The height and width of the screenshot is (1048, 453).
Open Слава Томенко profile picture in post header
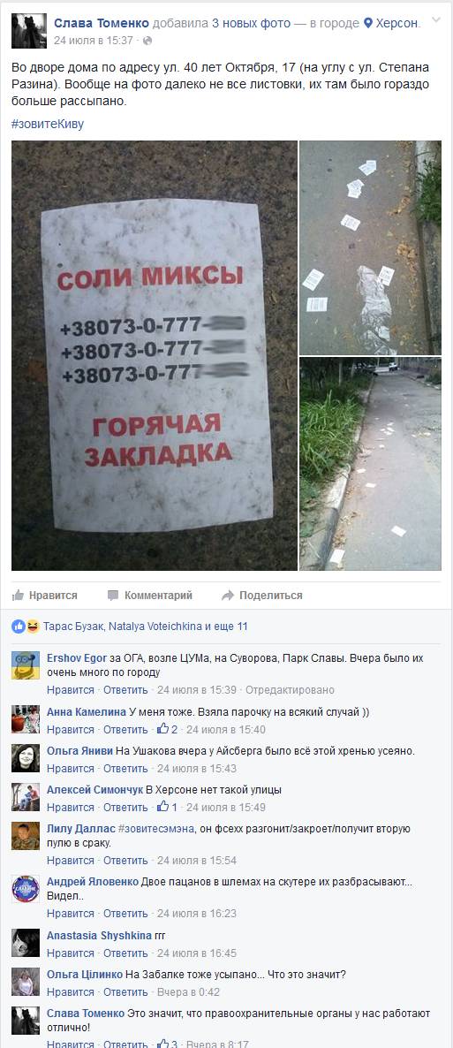coord(29,31)
